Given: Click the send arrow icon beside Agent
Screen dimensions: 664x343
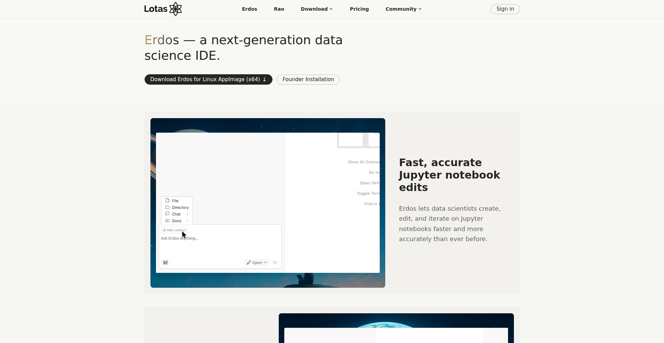Looking at the screenshot, I should point(276,263).
